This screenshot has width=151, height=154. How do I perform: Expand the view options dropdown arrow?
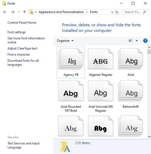(x=137, y=41)
